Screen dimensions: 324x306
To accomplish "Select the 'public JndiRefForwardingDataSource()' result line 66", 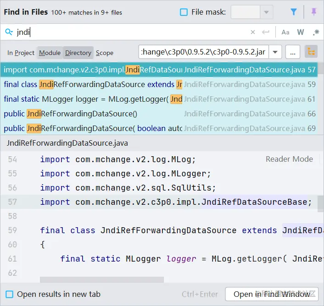I will click(x=159, y=114).
